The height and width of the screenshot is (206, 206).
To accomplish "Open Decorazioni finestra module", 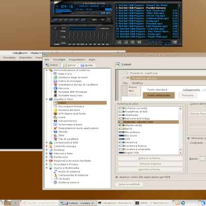I will tap(69, 107).
